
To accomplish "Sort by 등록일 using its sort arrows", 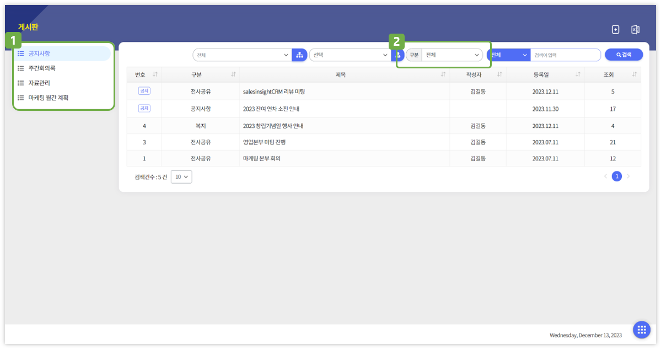I will (x=578, y=74).
